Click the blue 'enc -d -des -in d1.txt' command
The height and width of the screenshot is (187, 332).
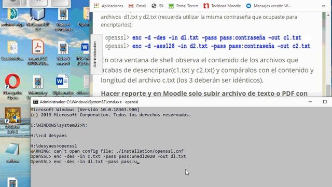point(216,38)
